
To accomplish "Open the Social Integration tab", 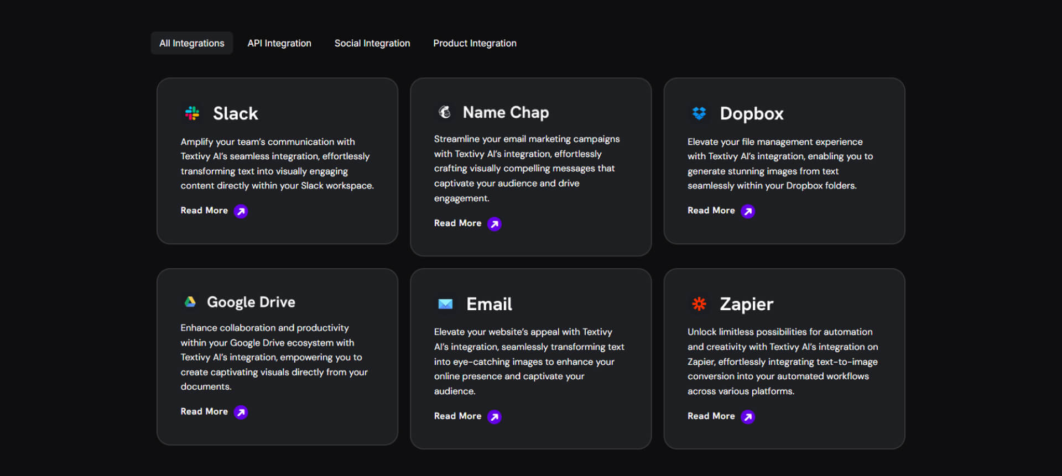I will click(372, 43).
